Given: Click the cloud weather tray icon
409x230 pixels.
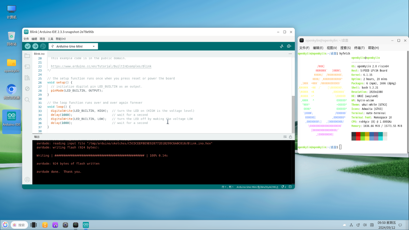Looking at the screenshot, I should (344, 225).
